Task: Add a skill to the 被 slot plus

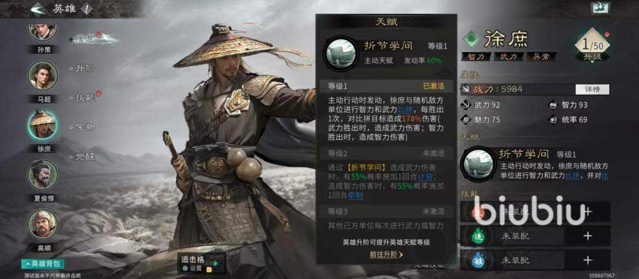Action: 588,260
